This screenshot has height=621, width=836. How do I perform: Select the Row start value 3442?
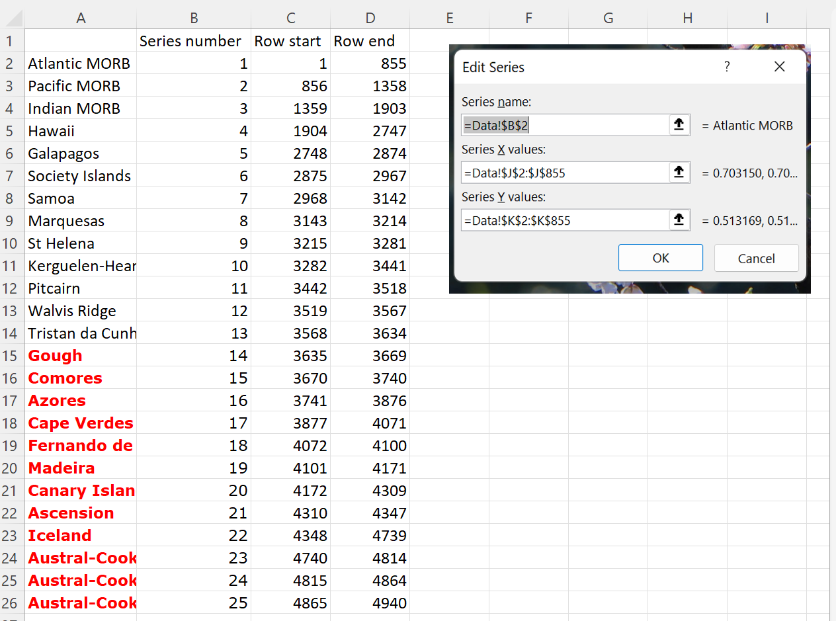coord(291,288)
